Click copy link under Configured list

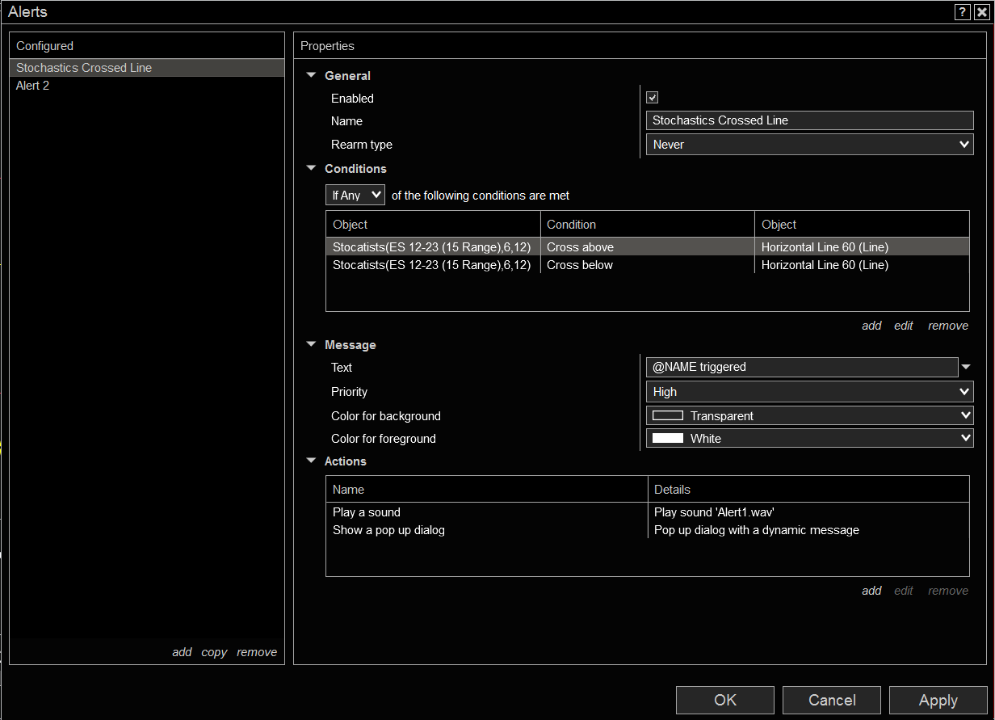point(214,652)
